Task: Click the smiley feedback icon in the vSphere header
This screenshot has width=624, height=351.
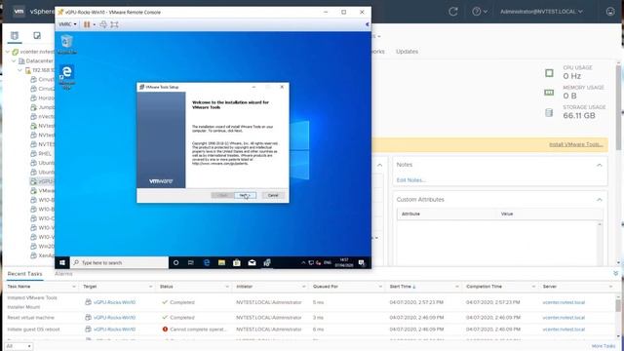Action: (610, 12)
